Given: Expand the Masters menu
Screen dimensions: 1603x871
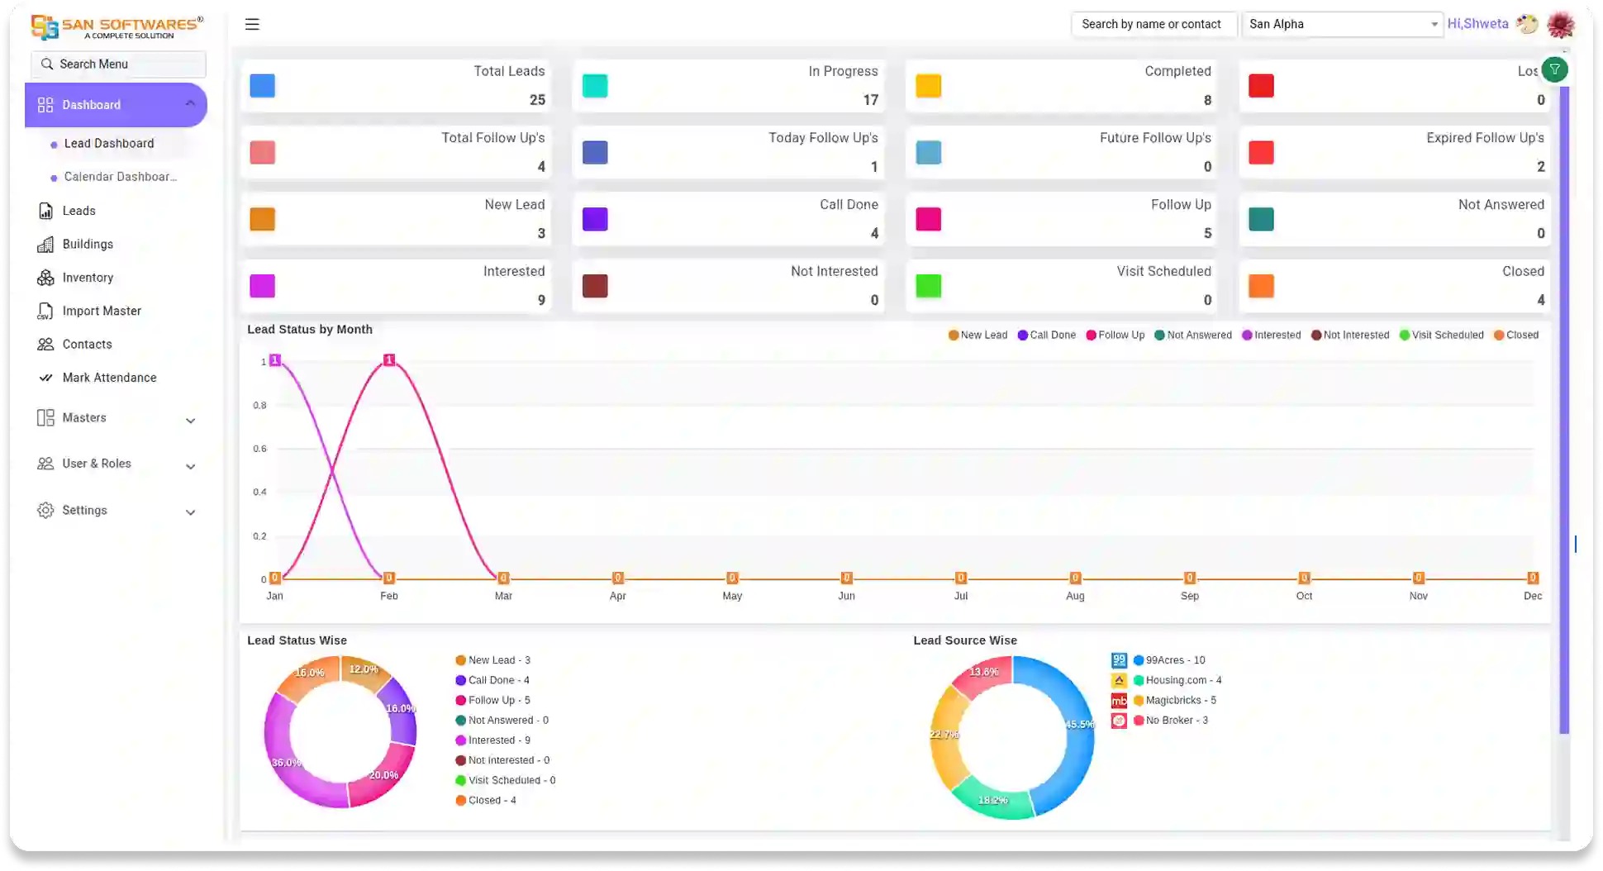Looking at the screenshot, I should (x=116, y=418).
